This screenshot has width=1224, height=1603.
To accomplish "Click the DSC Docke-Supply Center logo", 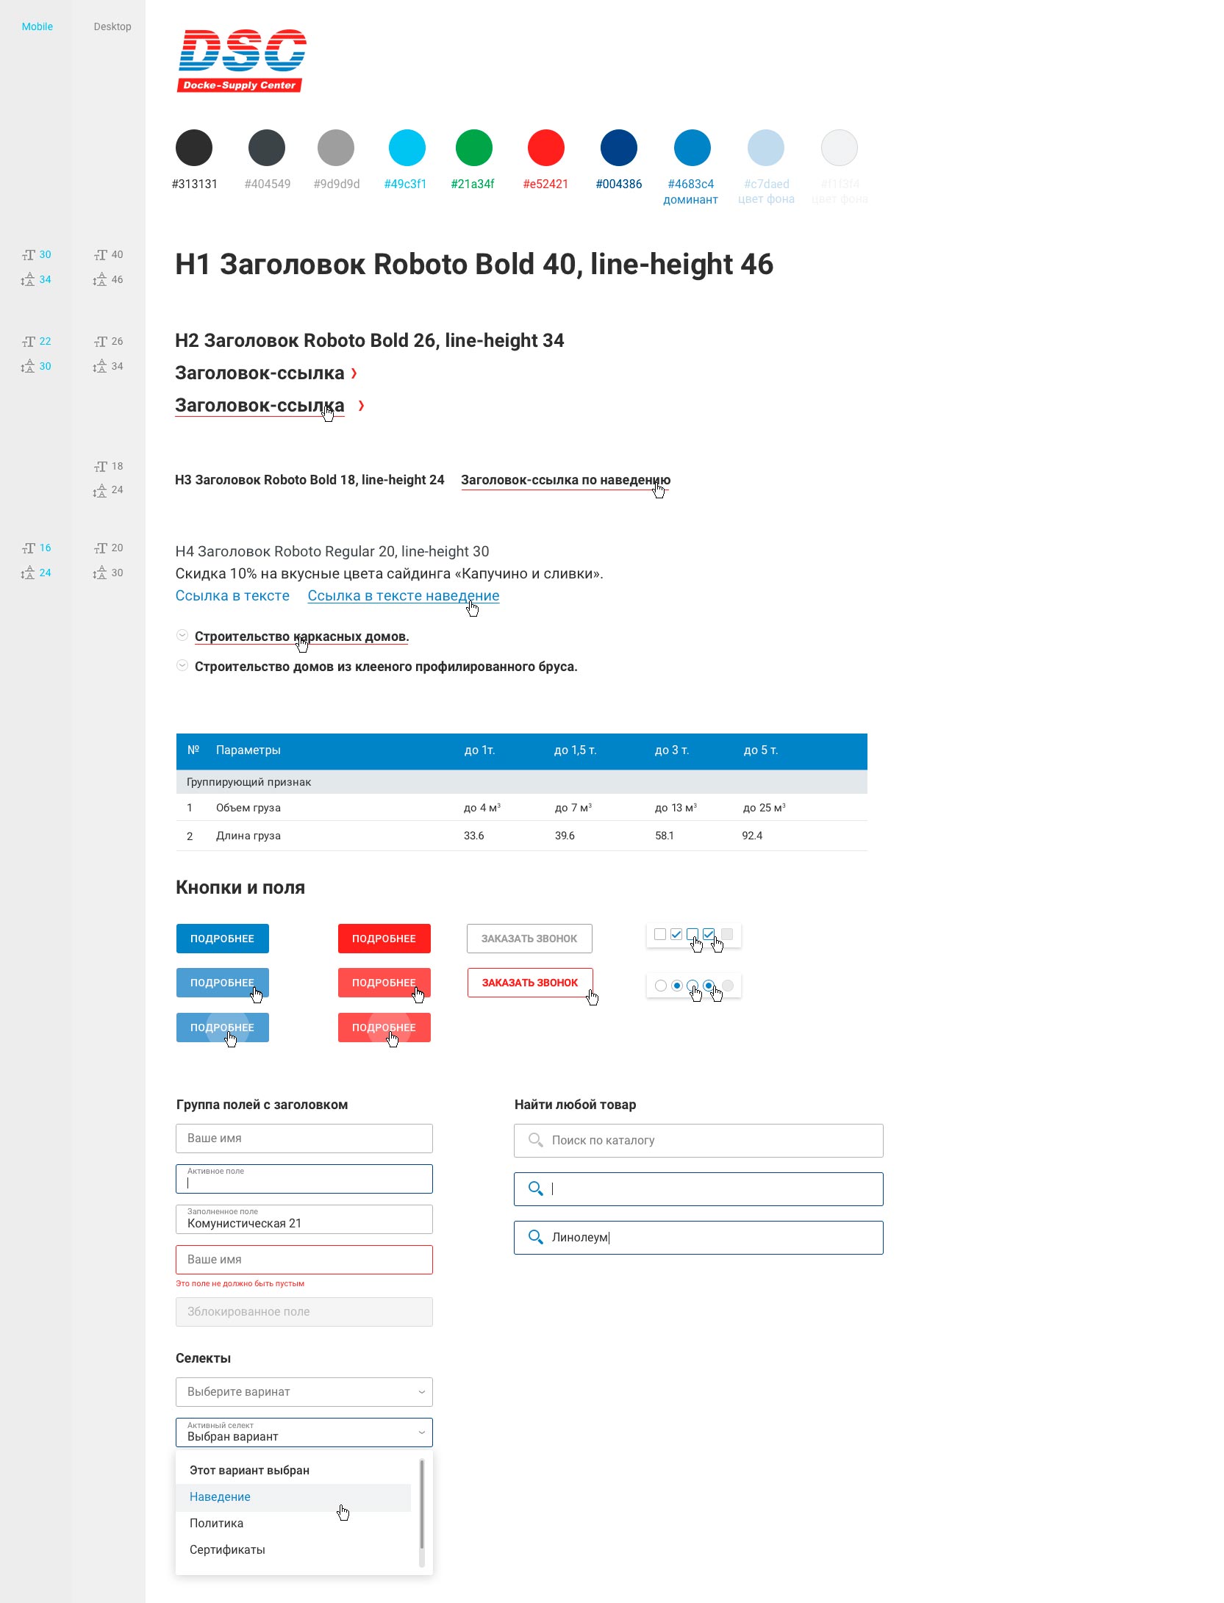I will [241, 61].
